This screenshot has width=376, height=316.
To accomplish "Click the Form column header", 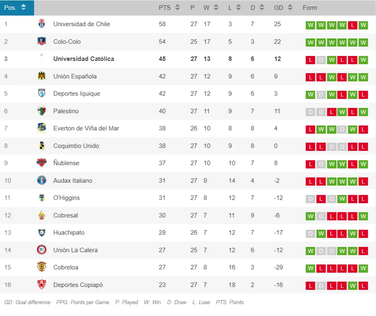I will (310, 7).
